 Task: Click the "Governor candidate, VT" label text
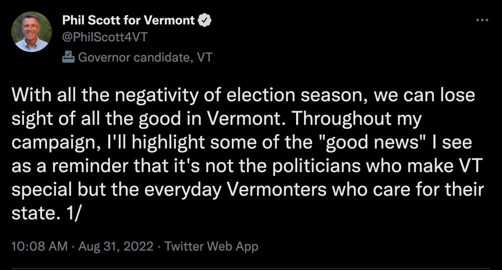click(x=145, y=57)
